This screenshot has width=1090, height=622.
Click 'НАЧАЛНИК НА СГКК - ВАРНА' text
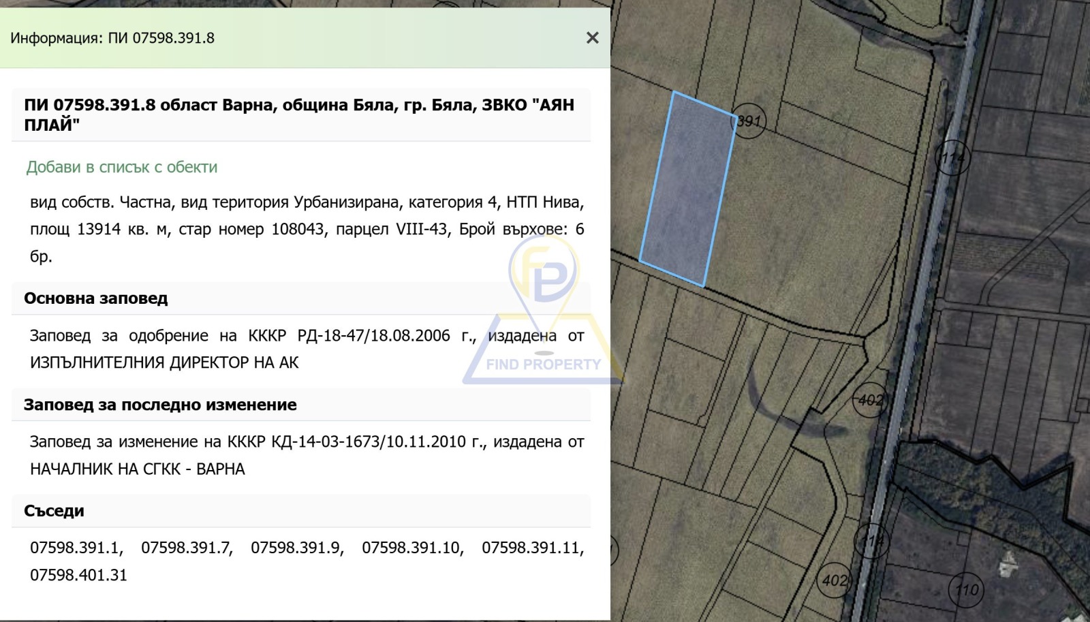coord(138,469)
